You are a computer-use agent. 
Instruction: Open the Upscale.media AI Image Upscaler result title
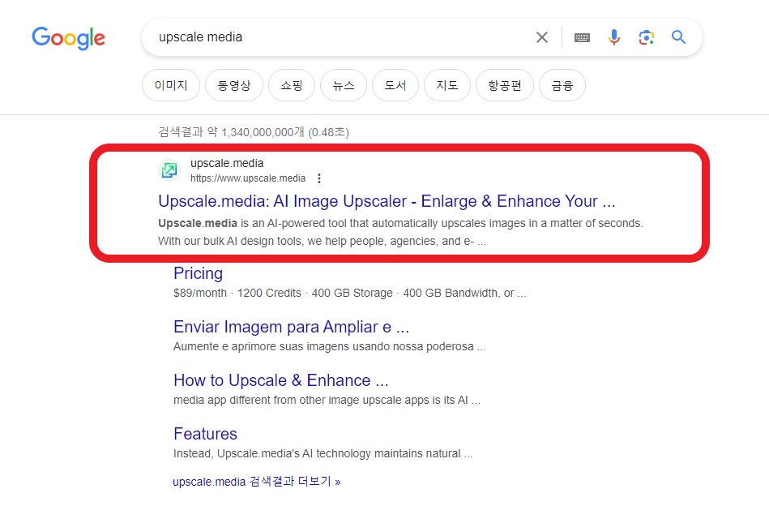click(x=387, y=201)
